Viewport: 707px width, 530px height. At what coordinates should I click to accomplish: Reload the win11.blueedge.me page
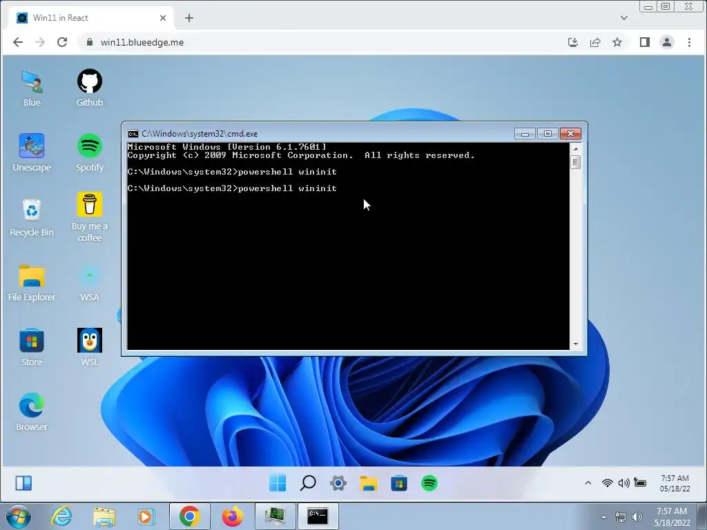[61, 42]
